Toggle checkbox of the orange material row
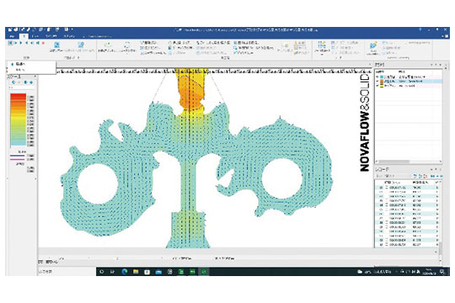 pos(377,82)
